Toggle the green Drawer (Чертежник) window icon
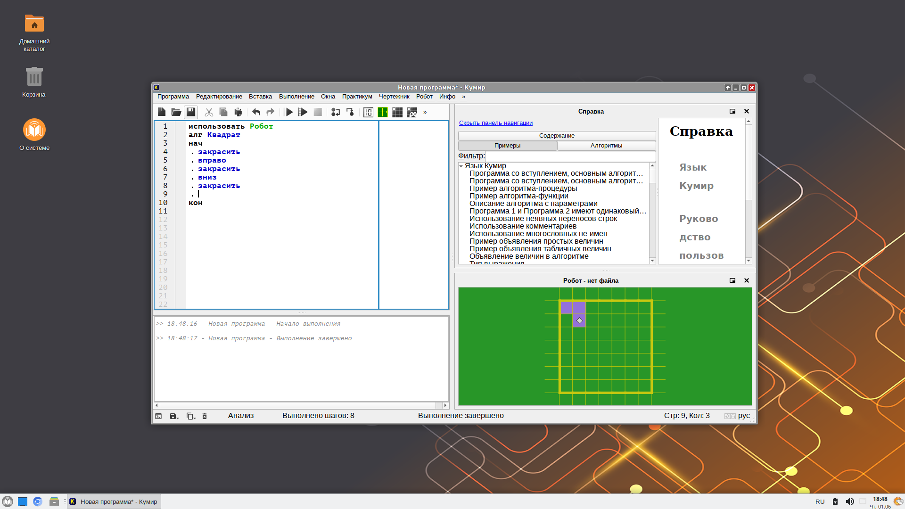 [383, 112]
